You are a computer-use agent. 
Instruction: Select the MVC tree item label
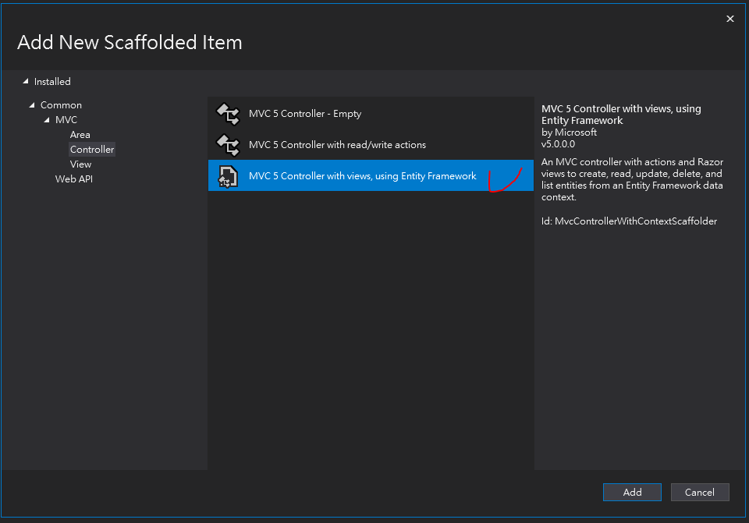pos(66,120)
